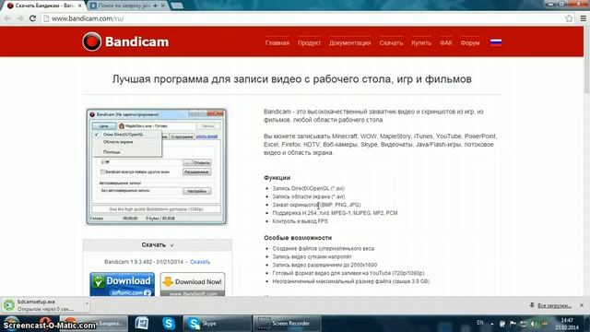Image resolution: width=590 pixels, height=332 pixels.
Task: Open dropdown arrow of bdcamsetup.exe download
Action: (x=87, y=303)
